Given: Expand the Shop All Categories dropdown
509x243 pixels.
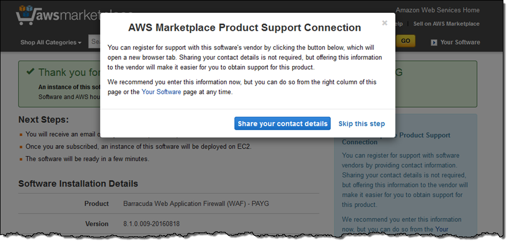Looking at the screenshot, I should coord(51,42).
